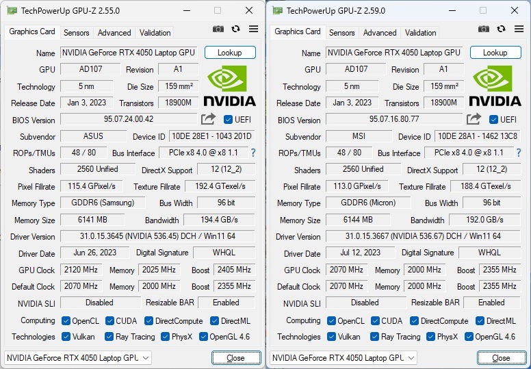The width and height of the screenshot is (531, 369).
Task: Click Device ID field 10DE 28E1 - 1043 201D
Action: tap(212, 136)
